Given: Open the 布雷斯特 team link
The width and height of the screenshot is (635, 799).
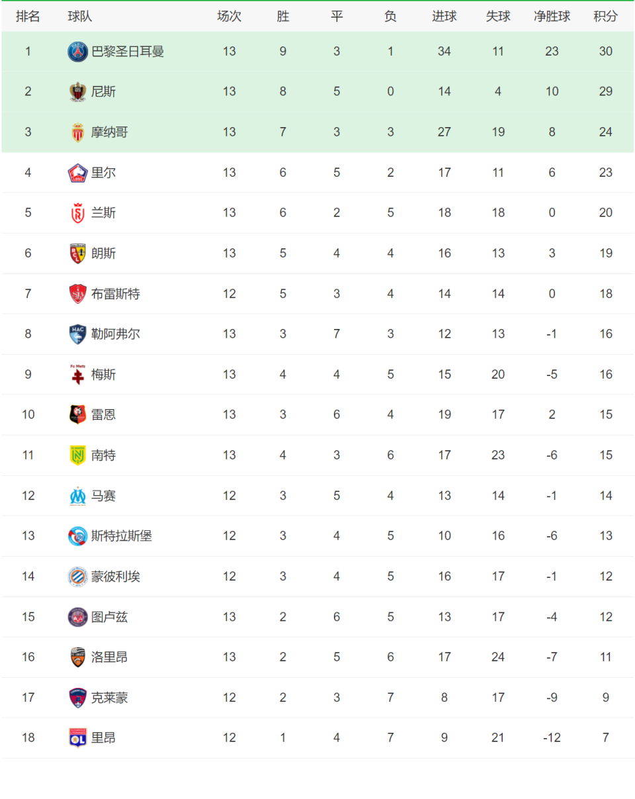Looking at the screenshot, I should [115, 294].
